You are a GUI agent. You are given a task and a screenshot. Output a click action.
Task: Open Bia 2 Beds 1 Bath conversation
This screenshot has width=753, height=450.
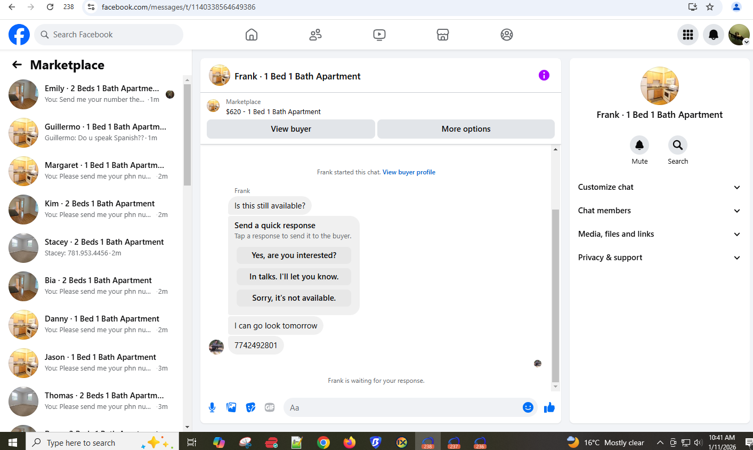tap(93, 286)
